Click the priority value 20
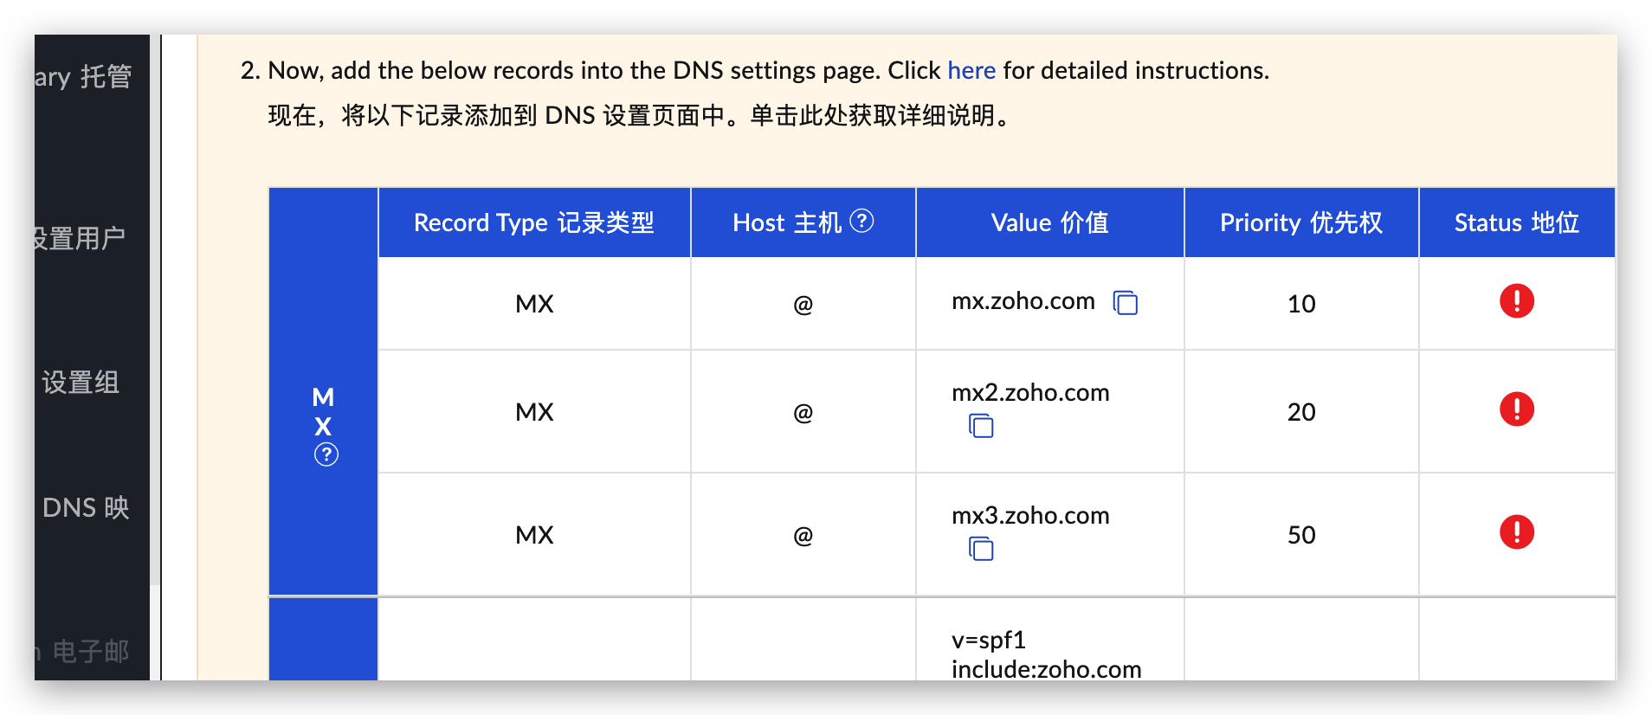1652x715 pixels. click(1301, 412)
